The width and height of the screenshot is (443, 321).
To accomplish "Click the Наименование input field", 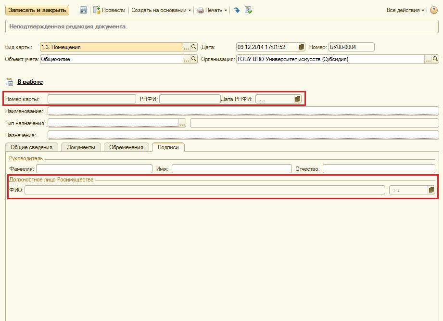I will [243, 111].
